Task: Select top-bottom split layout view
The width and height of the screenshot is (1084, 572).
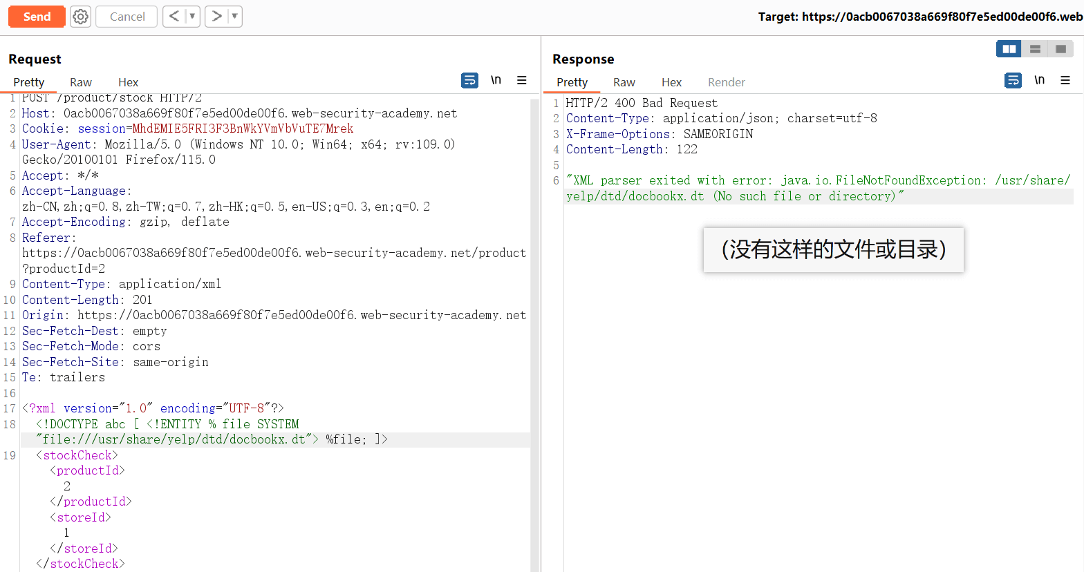Action: (x=1035, y=49)
